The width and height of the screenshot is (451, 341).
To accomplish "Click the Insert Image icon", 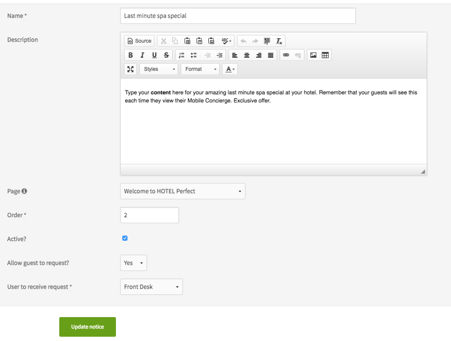I will [x=313, y=55].
